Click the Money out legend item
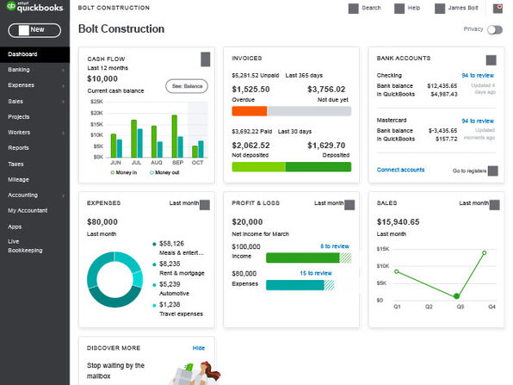This screenshot has height=385, width=513. (x=164, y=172)
